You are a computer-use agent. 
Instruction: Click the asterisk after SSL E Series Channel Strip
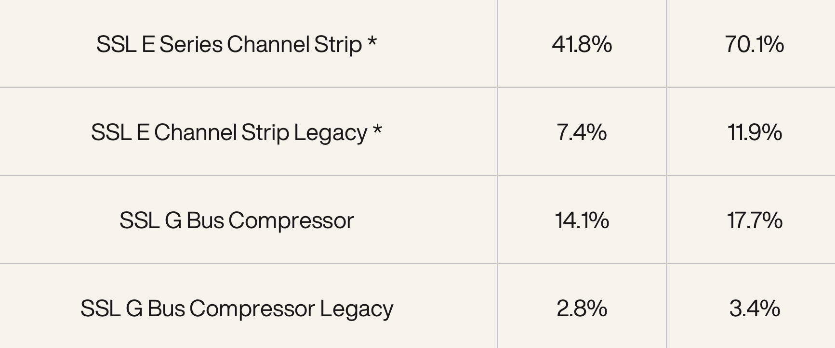click(x=372, y=42)
